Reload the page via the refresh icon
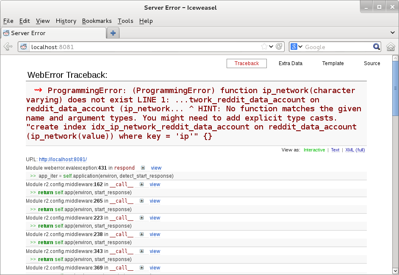Viewport: 399px width, 275px height. 279,47
